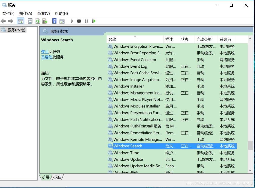Click Enab... description of Update Medic row

click(171, 166)
